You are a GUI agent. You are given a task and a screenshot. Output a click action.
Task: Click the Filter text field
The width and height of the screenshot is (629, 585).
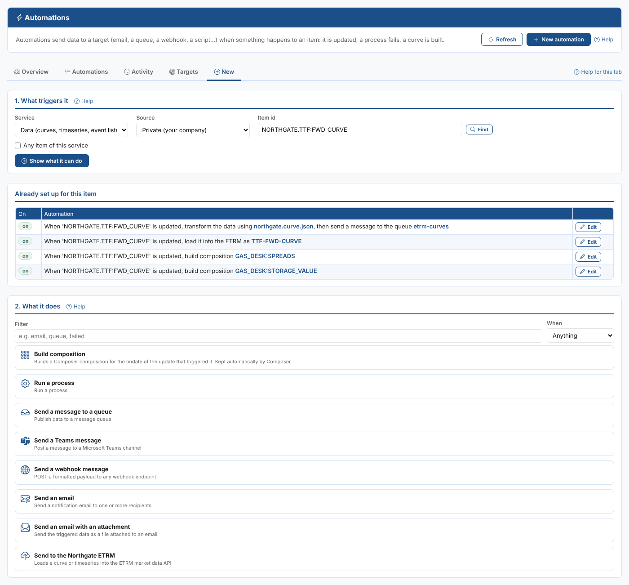click(279, 336)
